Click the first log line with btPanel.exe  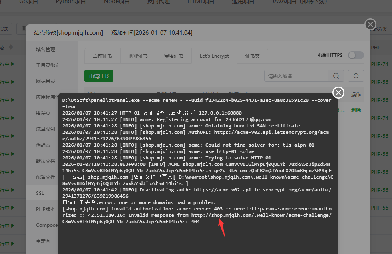(x=197, y=103)
